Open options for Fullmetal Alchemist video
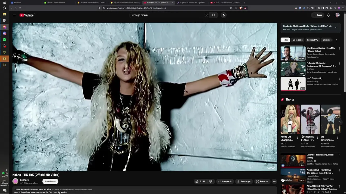The image size is (346, 194). (339, 64)
